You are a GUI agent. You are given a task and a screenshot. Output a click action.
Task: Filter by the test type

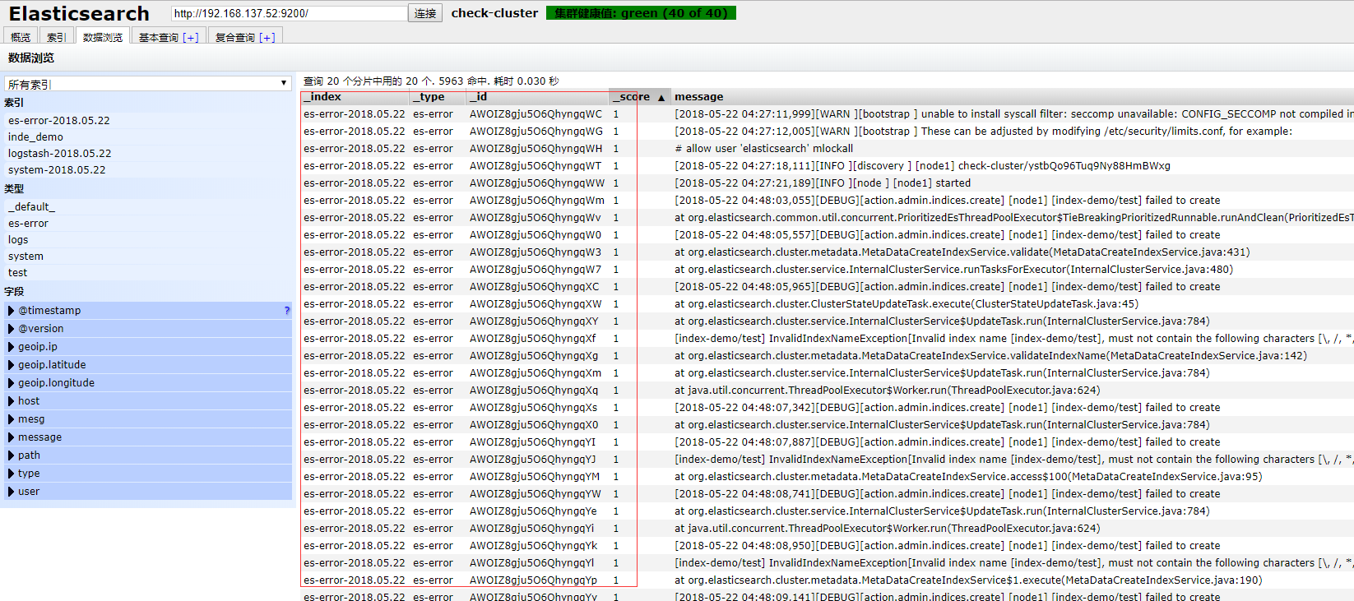tap(17, 272)
